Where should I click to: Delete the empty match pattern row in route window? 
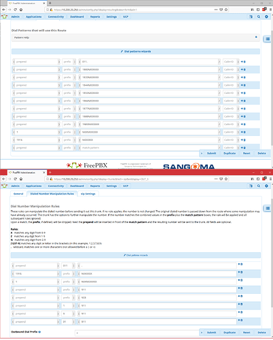pos(244,148)
